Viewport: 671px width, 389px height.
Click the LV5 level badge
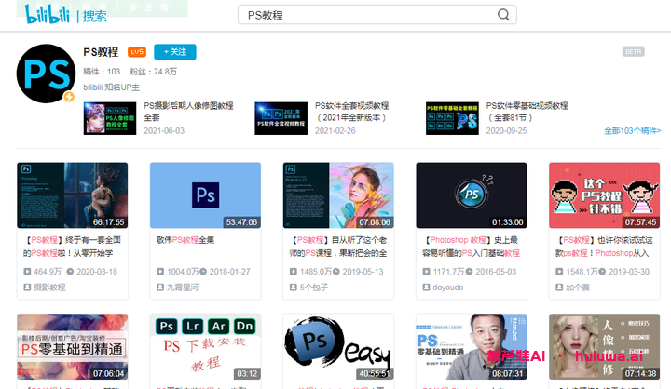point(137,52)
